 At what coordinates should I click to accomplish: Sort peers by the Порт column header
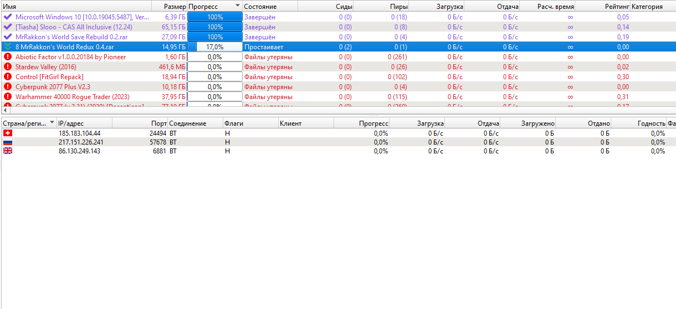coord(140,123)
